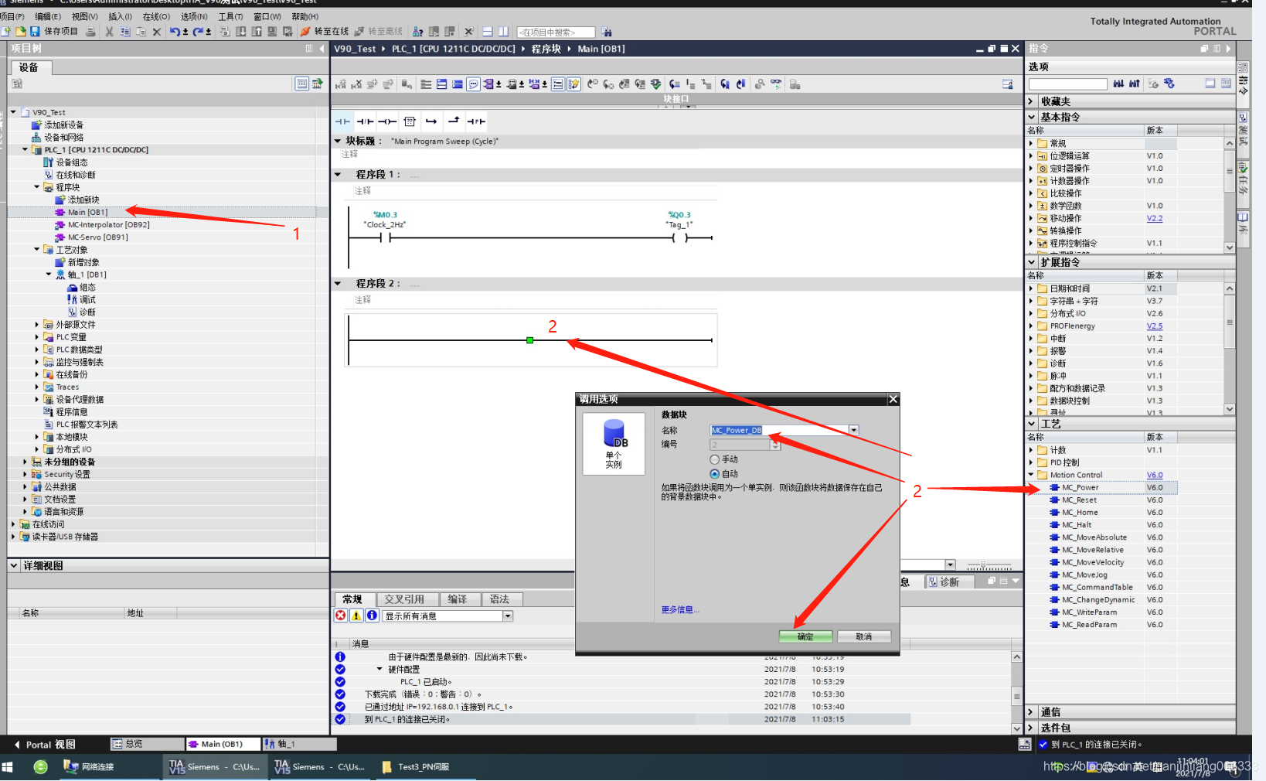1266x781 pixels.
Task: Click the 确定 confirm button
Action: pyautogui.click(x=805, y=636)
